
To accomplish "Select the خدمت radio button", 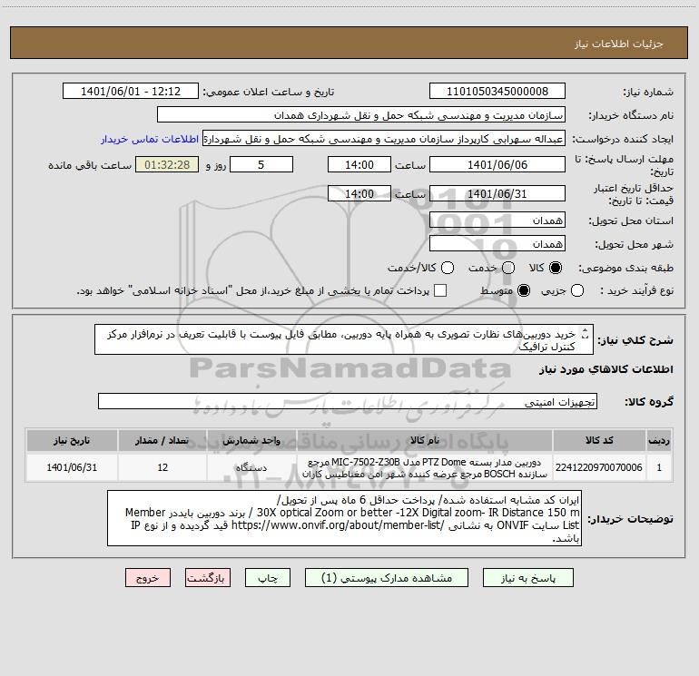I will pos(508,268).
